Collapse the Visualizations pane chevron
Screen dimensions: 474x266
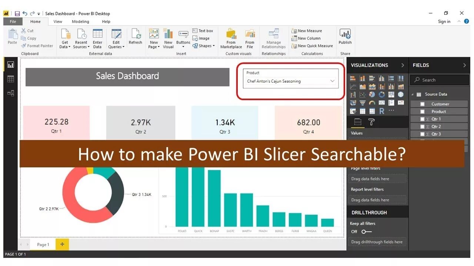403,65
